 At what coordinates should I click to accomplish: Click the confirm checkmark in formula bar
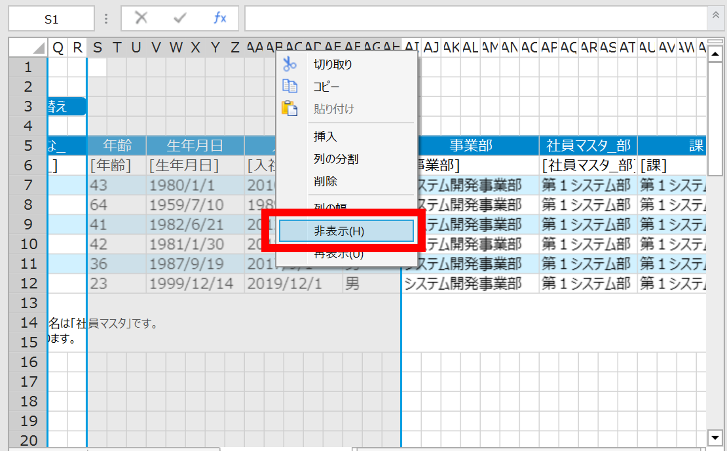click(180, 18)
